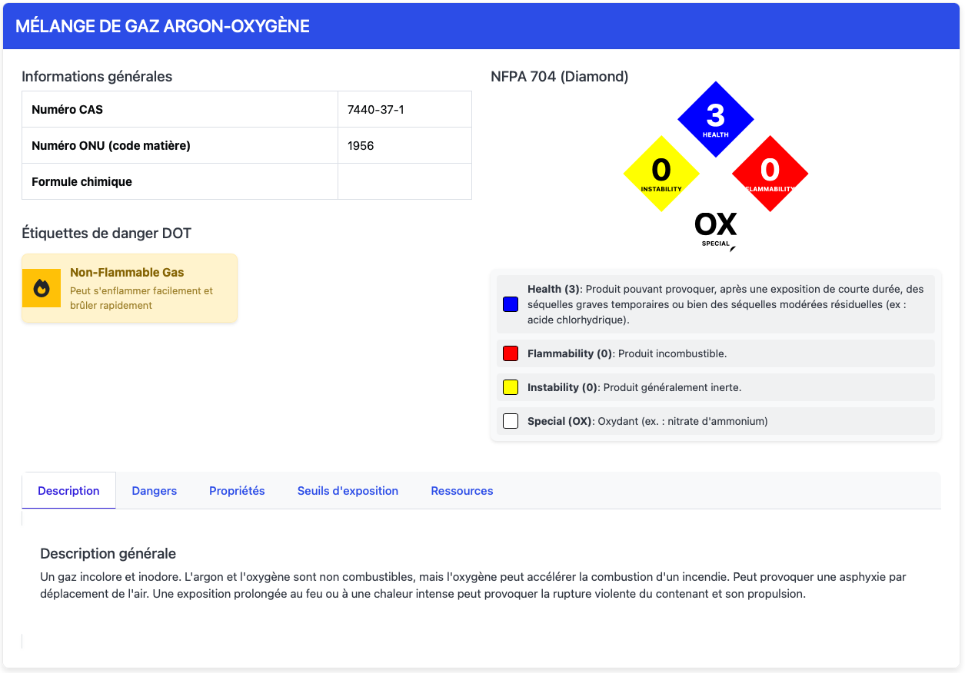The image size is (965, 673).
Task: Click the empty Formule chimique cell
Action: pyautogui.click(x=404, y=182)
